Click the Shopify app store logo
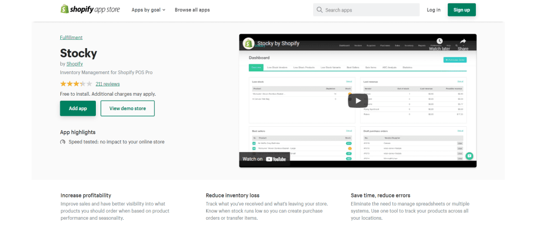 tap(90, 10)
